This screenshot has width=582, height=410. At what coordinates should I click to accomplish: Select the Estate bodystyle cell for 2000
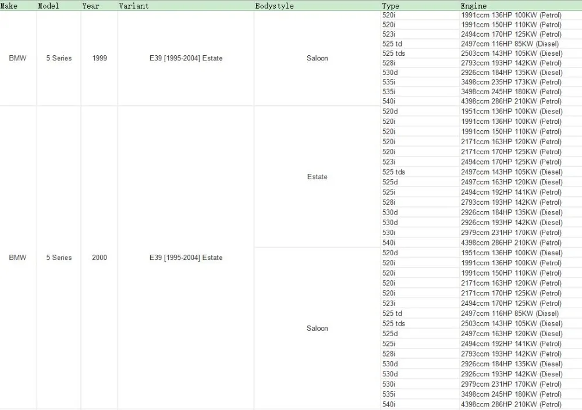(317, 177)
